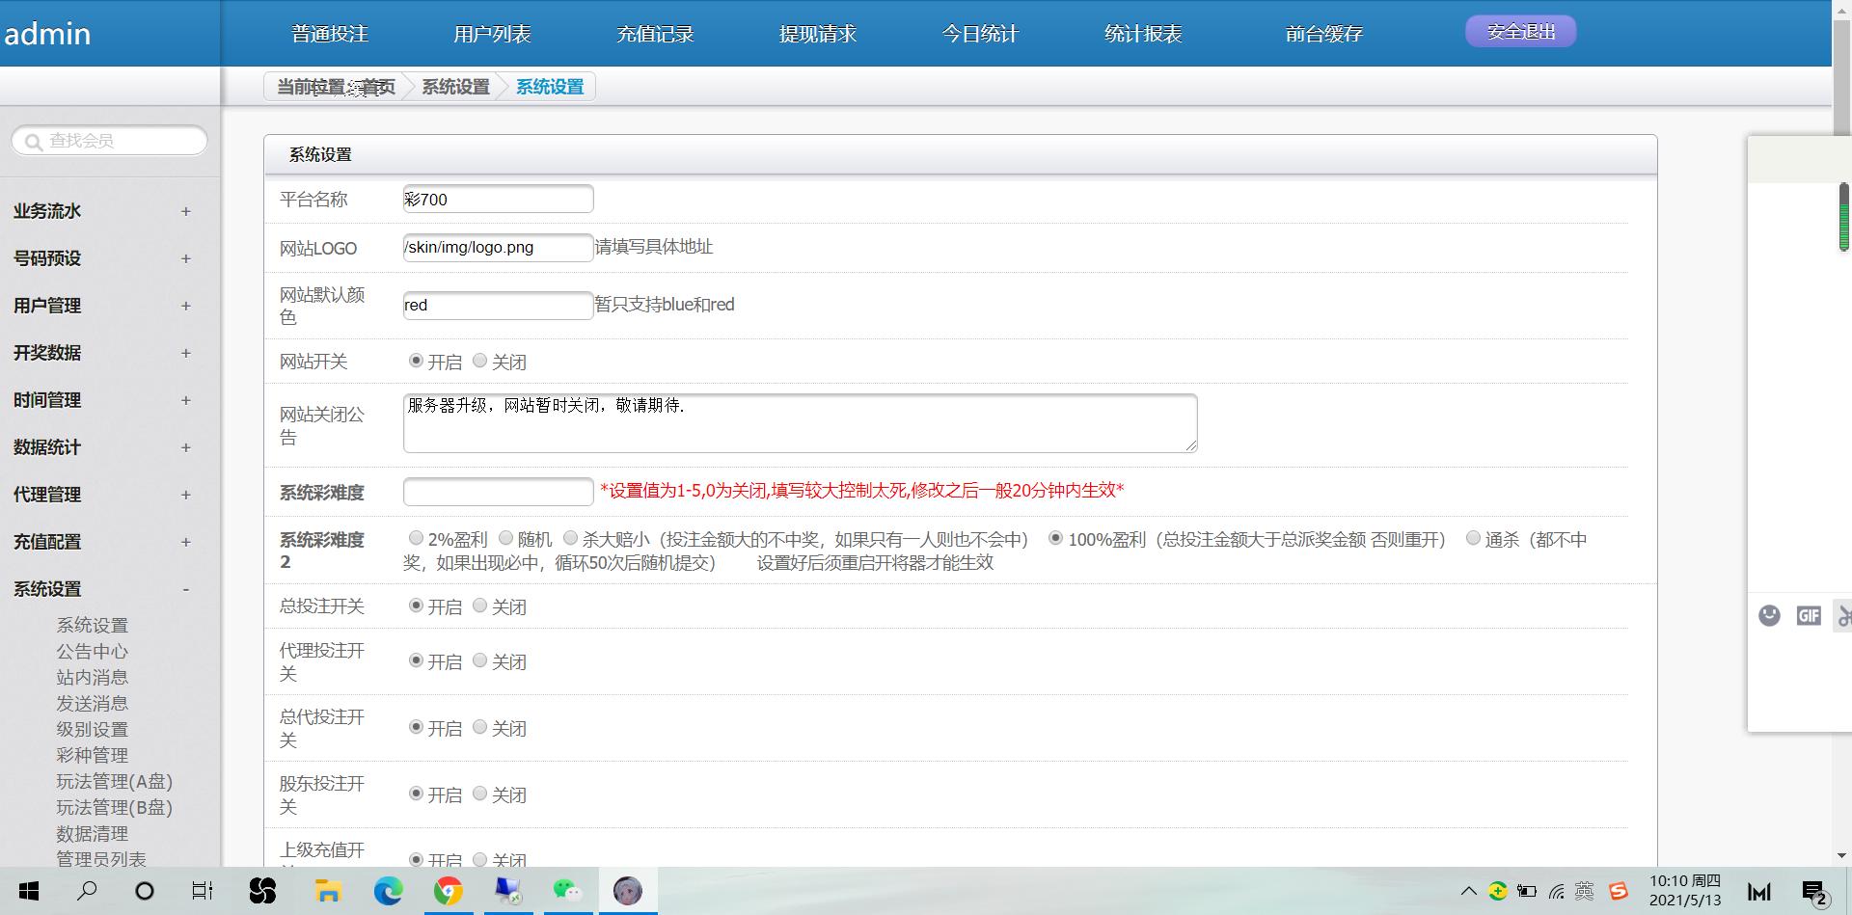1852x915 pixels.
Task: Click the magnifier icon in member search
Action: (x=34, y=142)
